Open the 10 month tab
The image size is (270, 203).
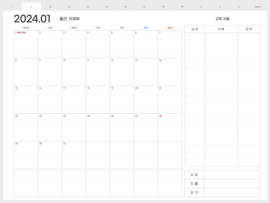click(x=201, y=7)
